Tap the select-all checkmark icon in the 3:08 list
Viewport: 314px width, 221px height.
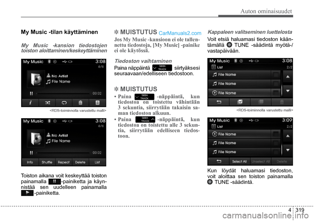240,102
